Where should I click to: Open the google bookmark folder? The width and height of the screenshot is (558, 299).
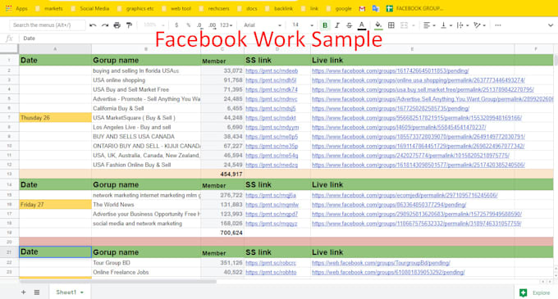339,8
